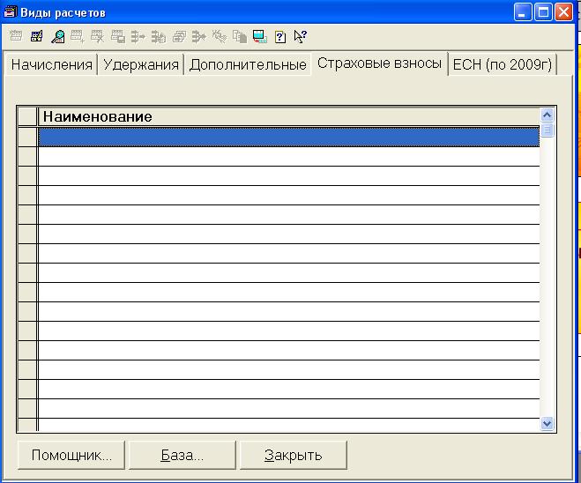
Task: Click the Наименование column header
Action: 287,116
